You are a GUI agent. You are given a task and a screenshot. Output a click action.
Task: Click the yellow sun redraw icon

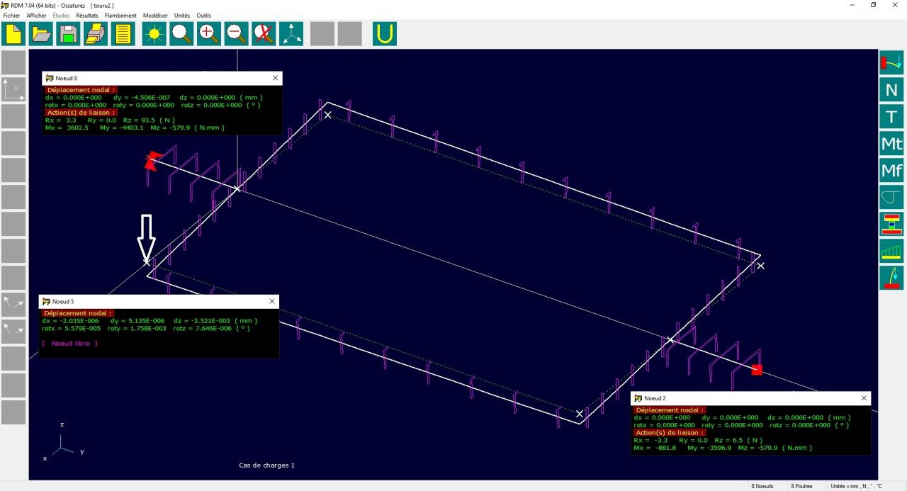[154, 34]
